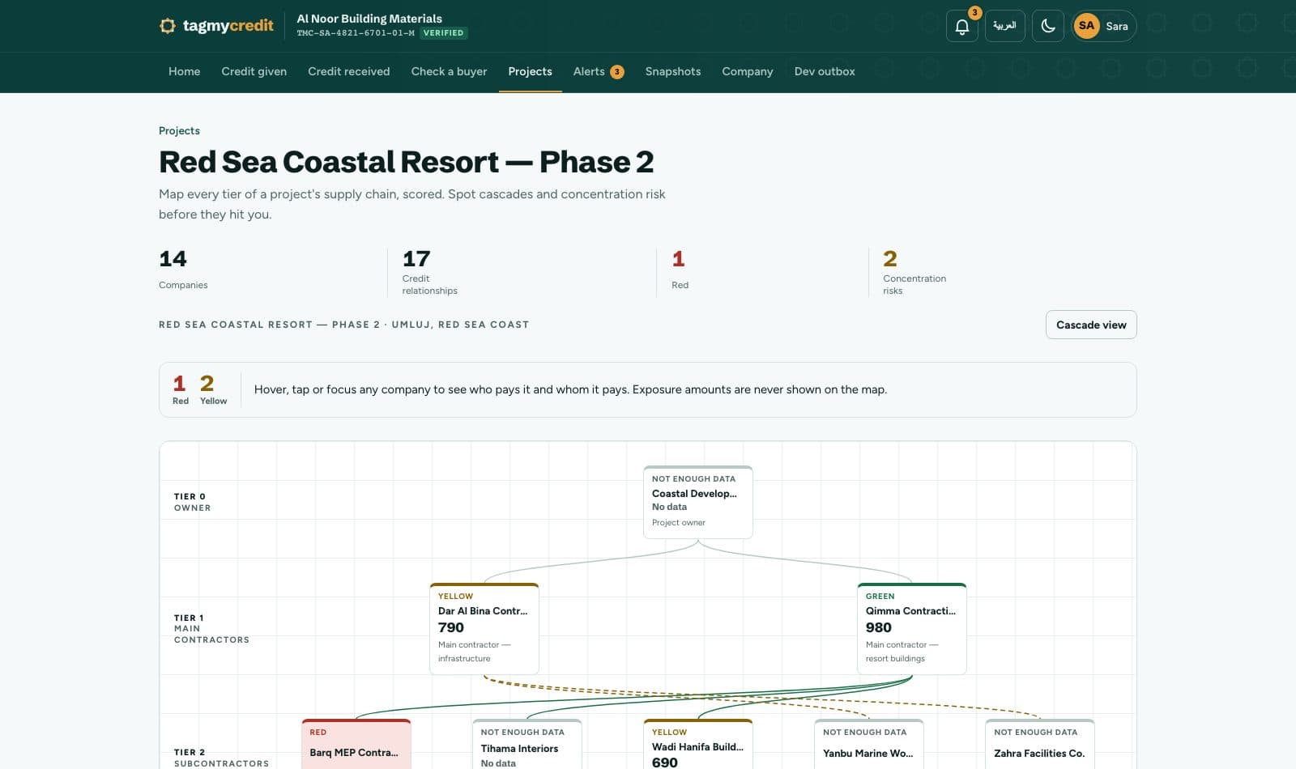
Task: Click the Red count in the legend
Action: [x=181, y=389]
